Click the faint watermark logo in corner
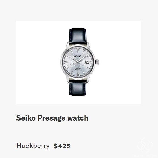The image size is (158, 158). (146, 146)
